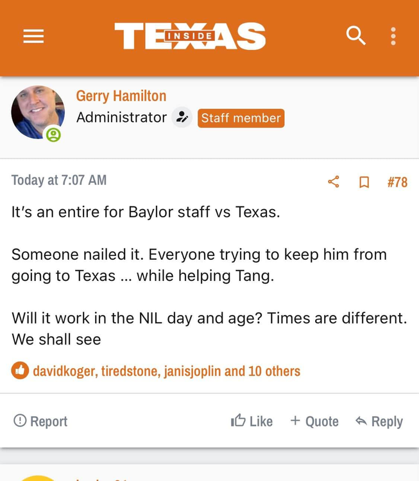Screen dimensions: 419x481
Task: Click the Staff member badge
Action: (241, 118)
